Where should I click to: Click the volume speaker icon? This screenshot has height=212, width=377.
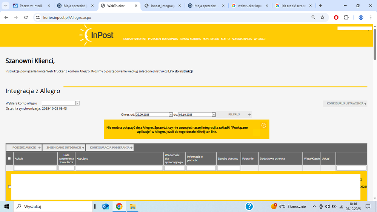[328, 206]
